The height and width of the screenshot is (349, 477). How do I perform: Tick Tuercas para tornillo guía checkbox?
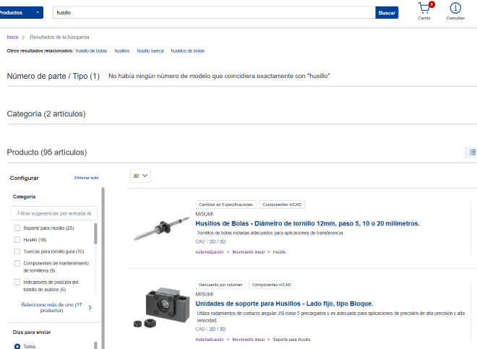pyautogui.click(x=18, y=251)
